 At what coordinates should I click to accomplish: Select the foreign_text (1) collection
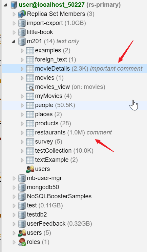(56, 60)
